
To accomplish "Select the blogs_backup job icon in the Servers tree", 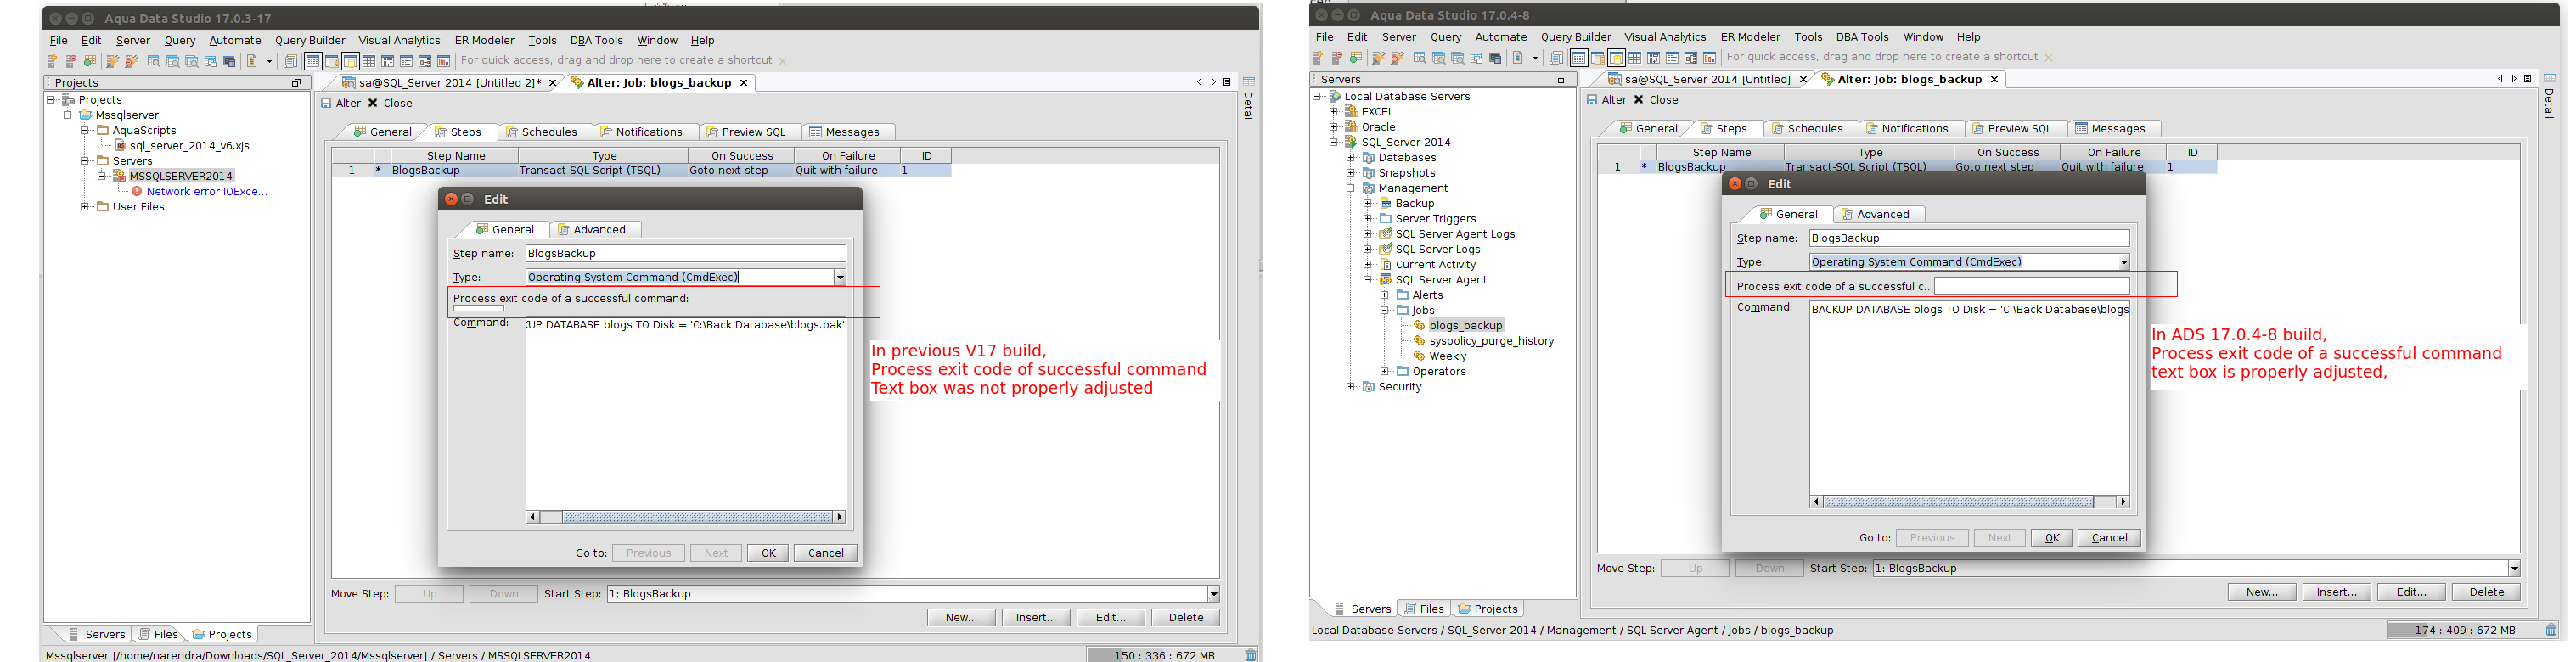I will (1419, 325).
